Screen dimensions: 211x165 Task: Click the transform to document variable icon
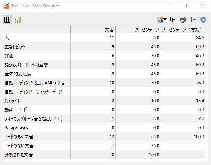160,19
